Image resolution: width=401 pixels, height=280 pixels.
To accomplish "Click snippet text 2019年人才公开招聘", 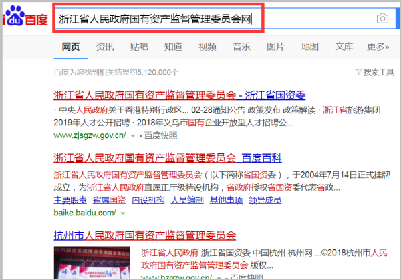I will tap(92, 123).
